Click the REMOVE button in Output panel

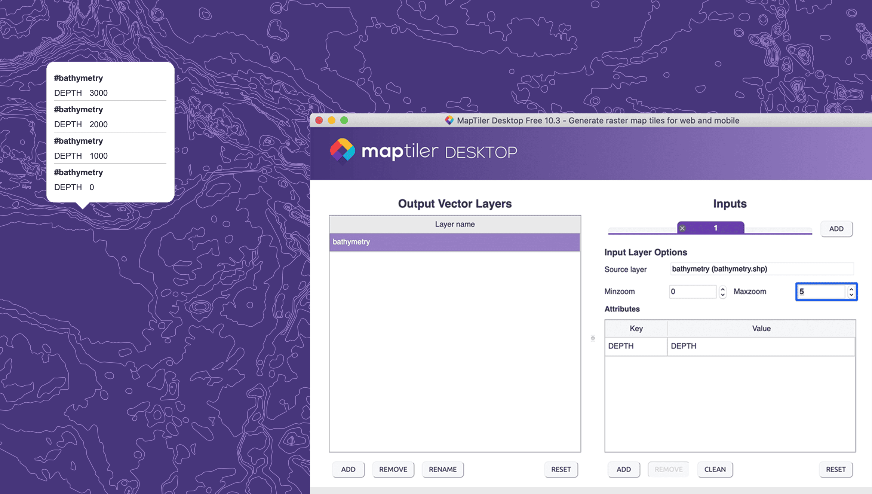tap(392, 469)
